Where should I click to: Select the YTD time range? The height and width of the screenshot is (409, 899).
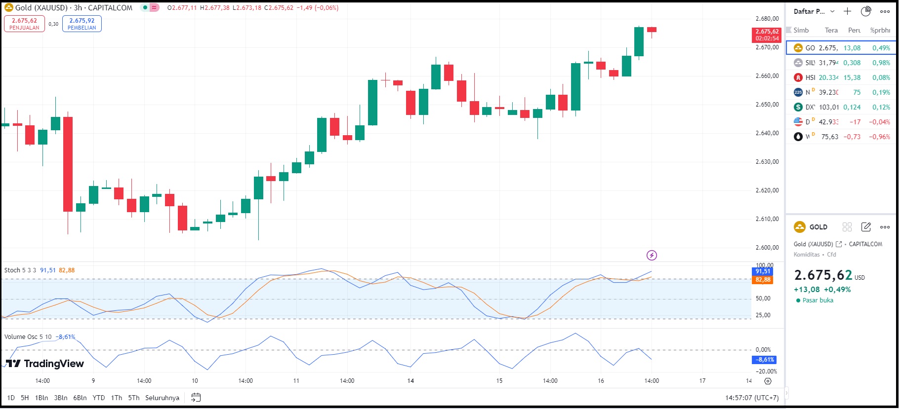(x=99, y=398)
